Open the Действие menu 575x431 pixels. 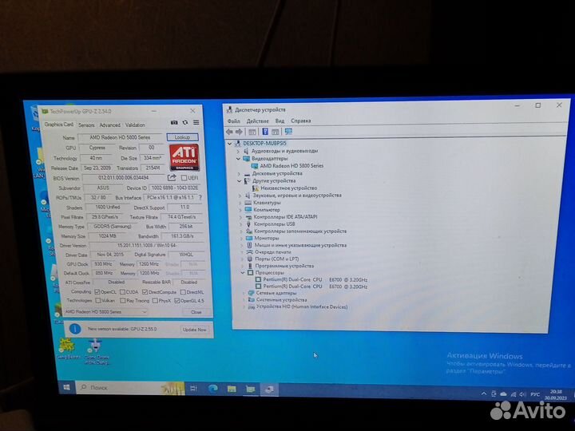[257, 121]
